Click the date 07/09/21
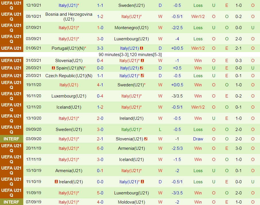The width and height of the screenshot is (260, 205). coord(34,27)
